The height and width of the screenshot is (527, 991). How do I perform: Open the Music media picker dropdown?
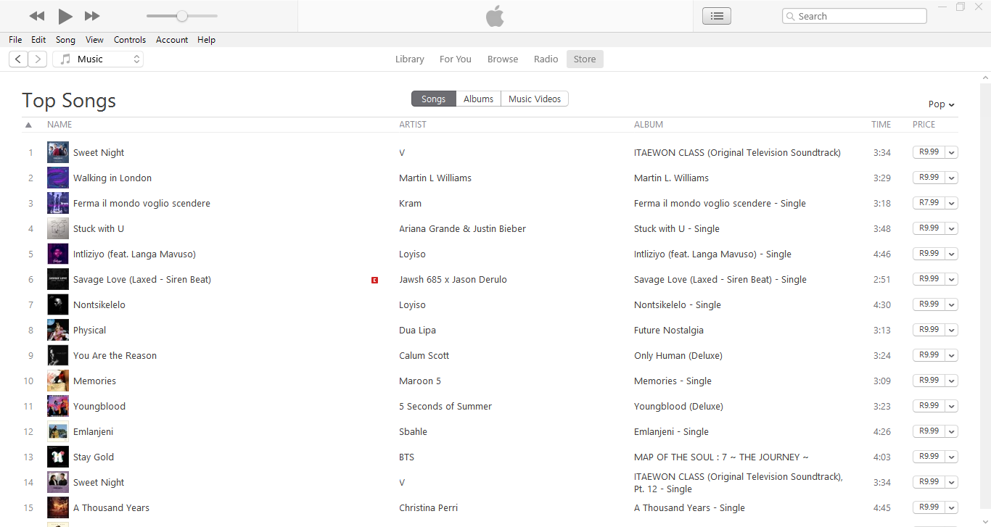tap(98, 59)
